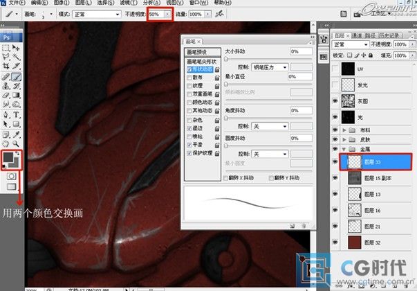Toggle Quick Mask mode button
Image resolution: width=417 pixels, height=291 pixels.
(12, 176)
